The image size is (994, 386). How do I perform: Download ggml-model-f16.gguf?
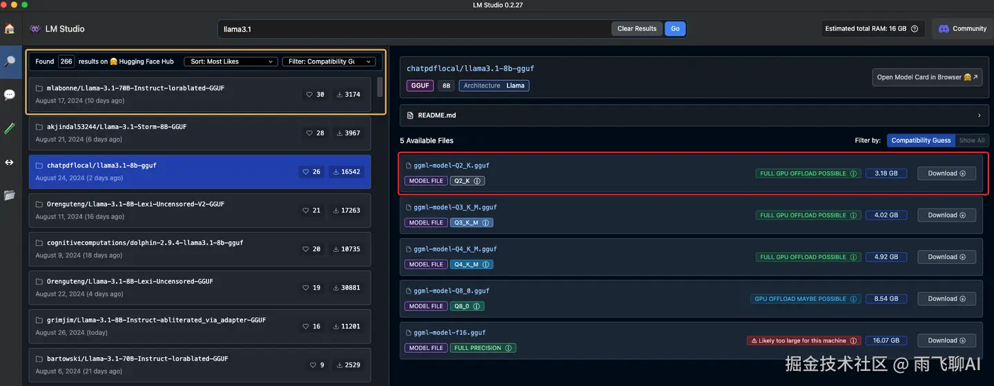coord(946,340)
